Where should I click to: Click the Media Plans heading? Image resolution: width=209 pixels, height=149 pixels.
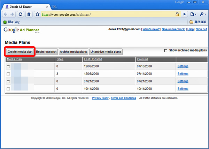(18, 42)
